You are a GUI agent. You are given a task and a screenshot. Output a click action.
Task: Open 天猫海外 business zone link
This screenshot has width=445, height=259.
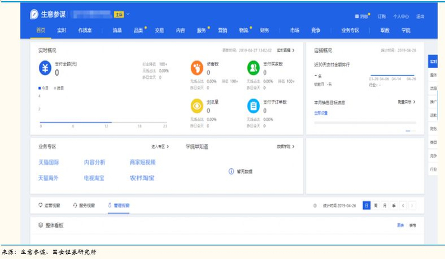click(48, 178)
